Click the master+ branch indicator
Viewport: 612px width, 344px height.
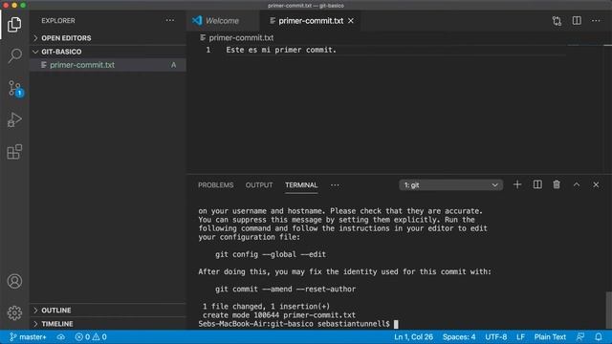click(x=28, y=337)
